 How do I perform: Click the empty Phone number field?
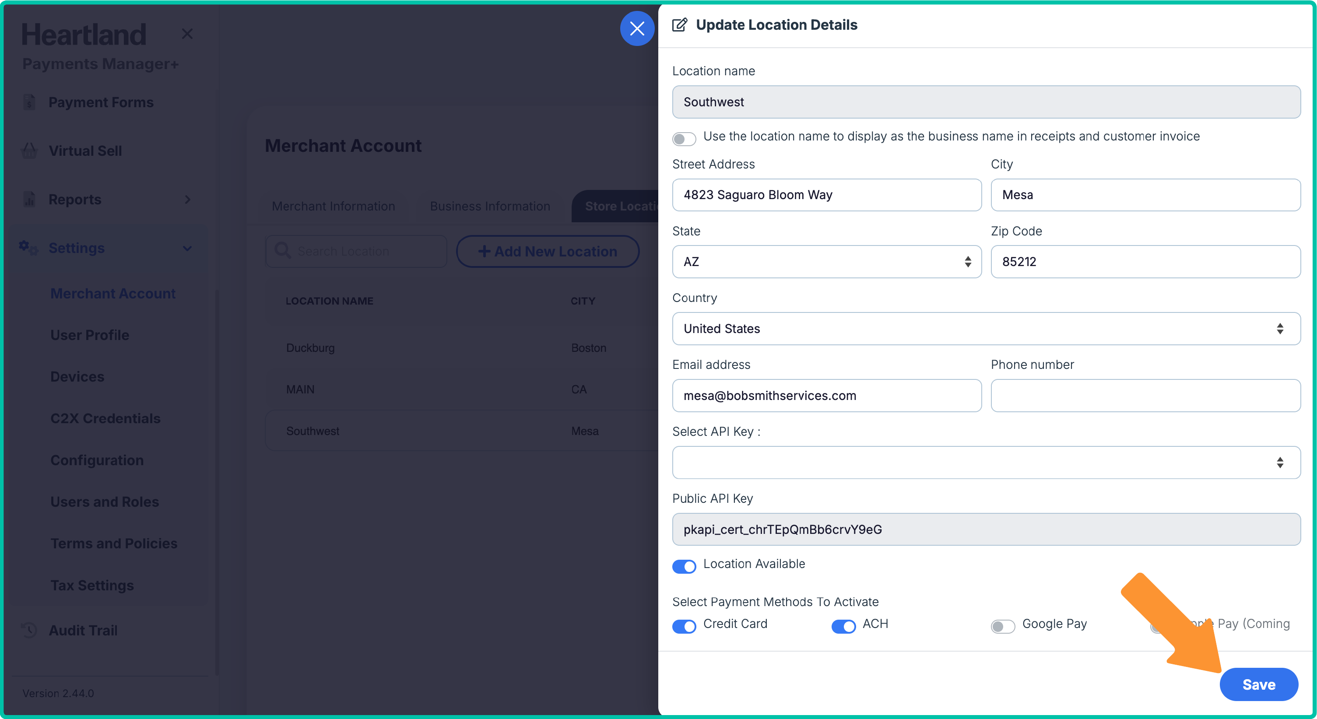pyautogui.click(x=1146, y=396)
